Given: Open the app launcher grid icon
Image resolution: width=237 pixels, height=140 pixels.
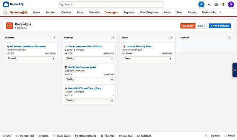Looking at the screenshot, I should point(6,13).
